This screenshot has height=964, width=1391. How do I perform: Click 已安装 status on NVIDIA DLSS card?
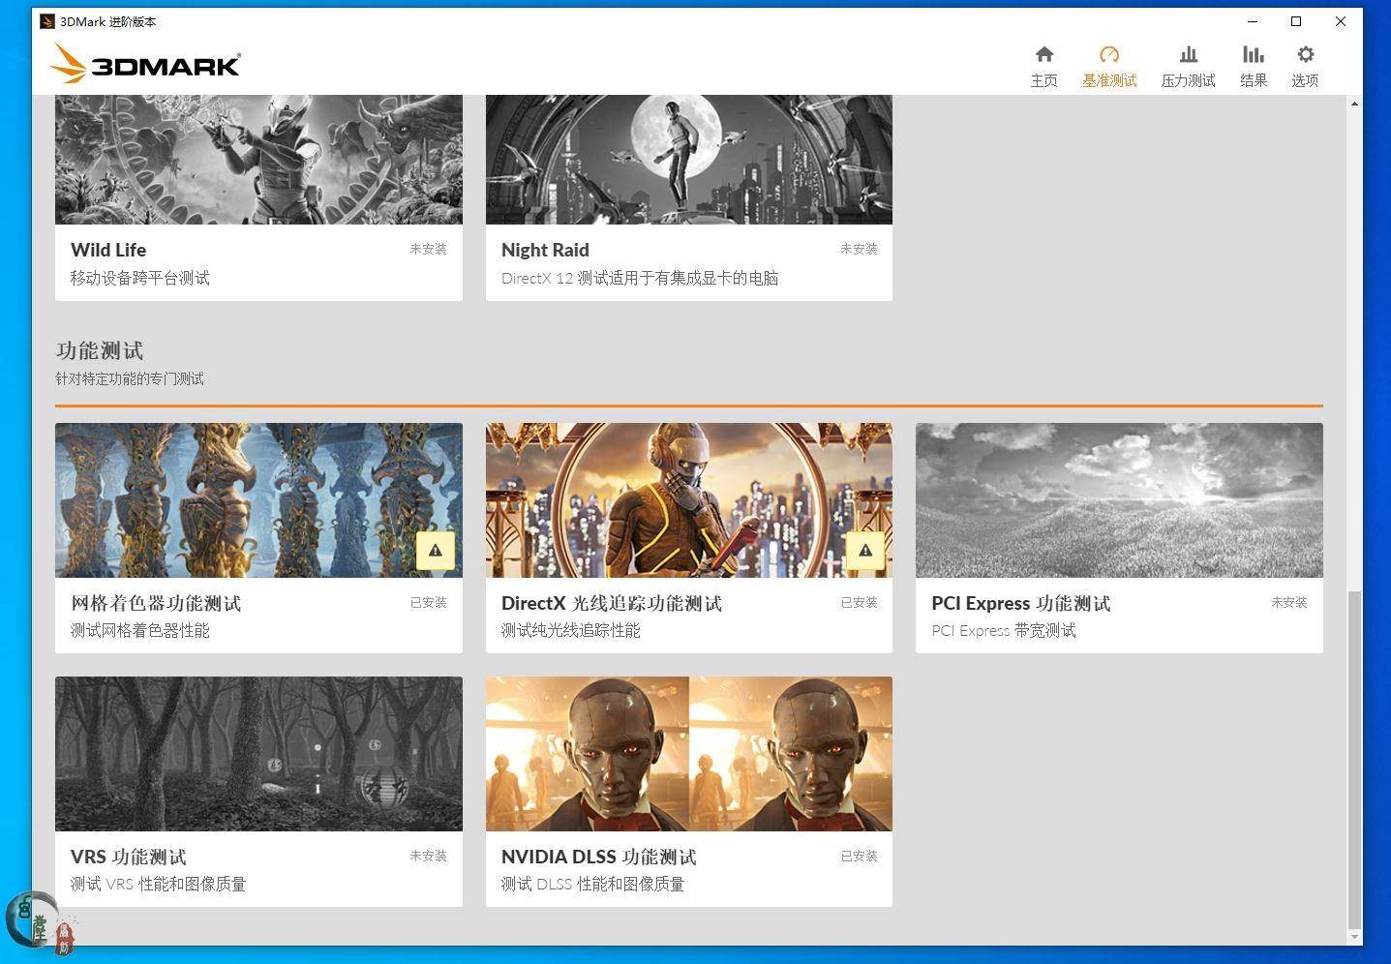(x=859, y=856)
